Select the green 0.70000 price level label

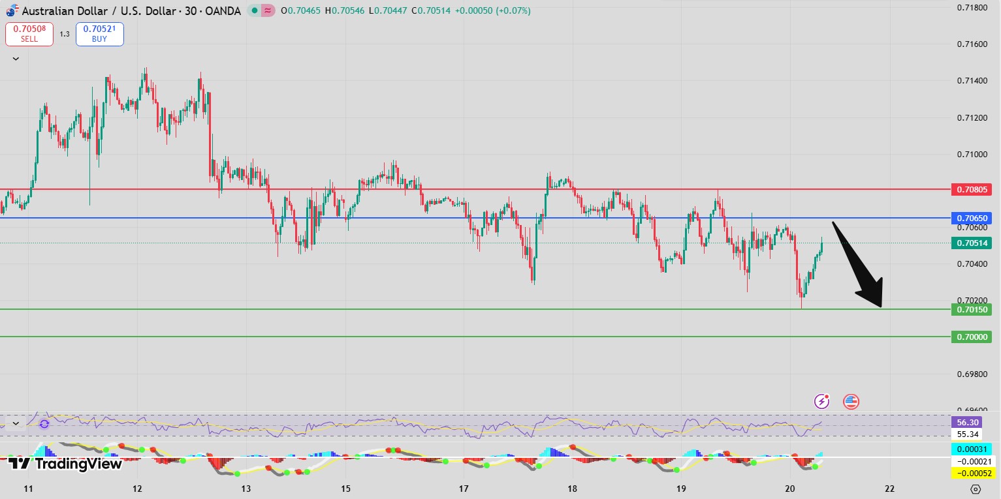tap(972, 337)
